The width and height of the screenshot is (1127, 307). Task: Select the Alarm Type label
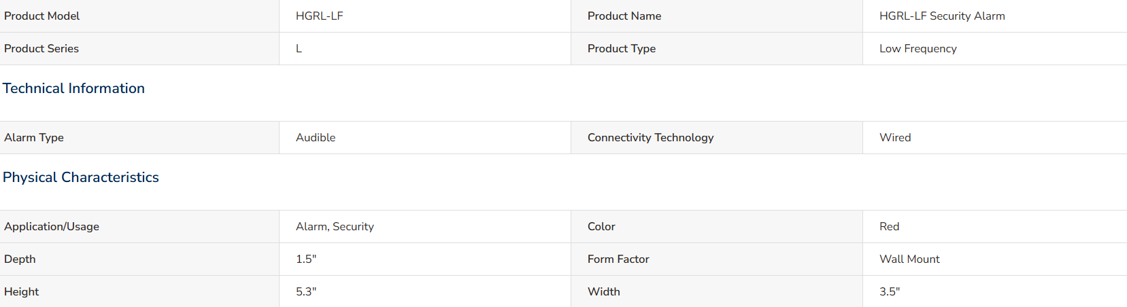pos(34,137)
